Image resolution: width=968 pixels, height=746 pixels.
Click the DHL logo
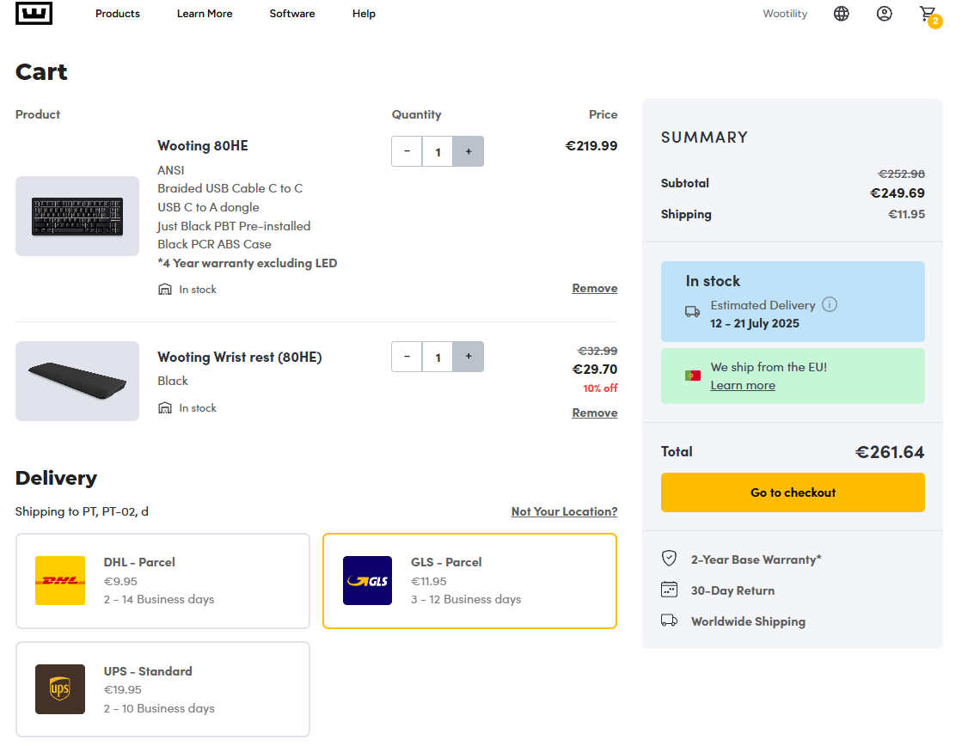click(x=60, y=580)
